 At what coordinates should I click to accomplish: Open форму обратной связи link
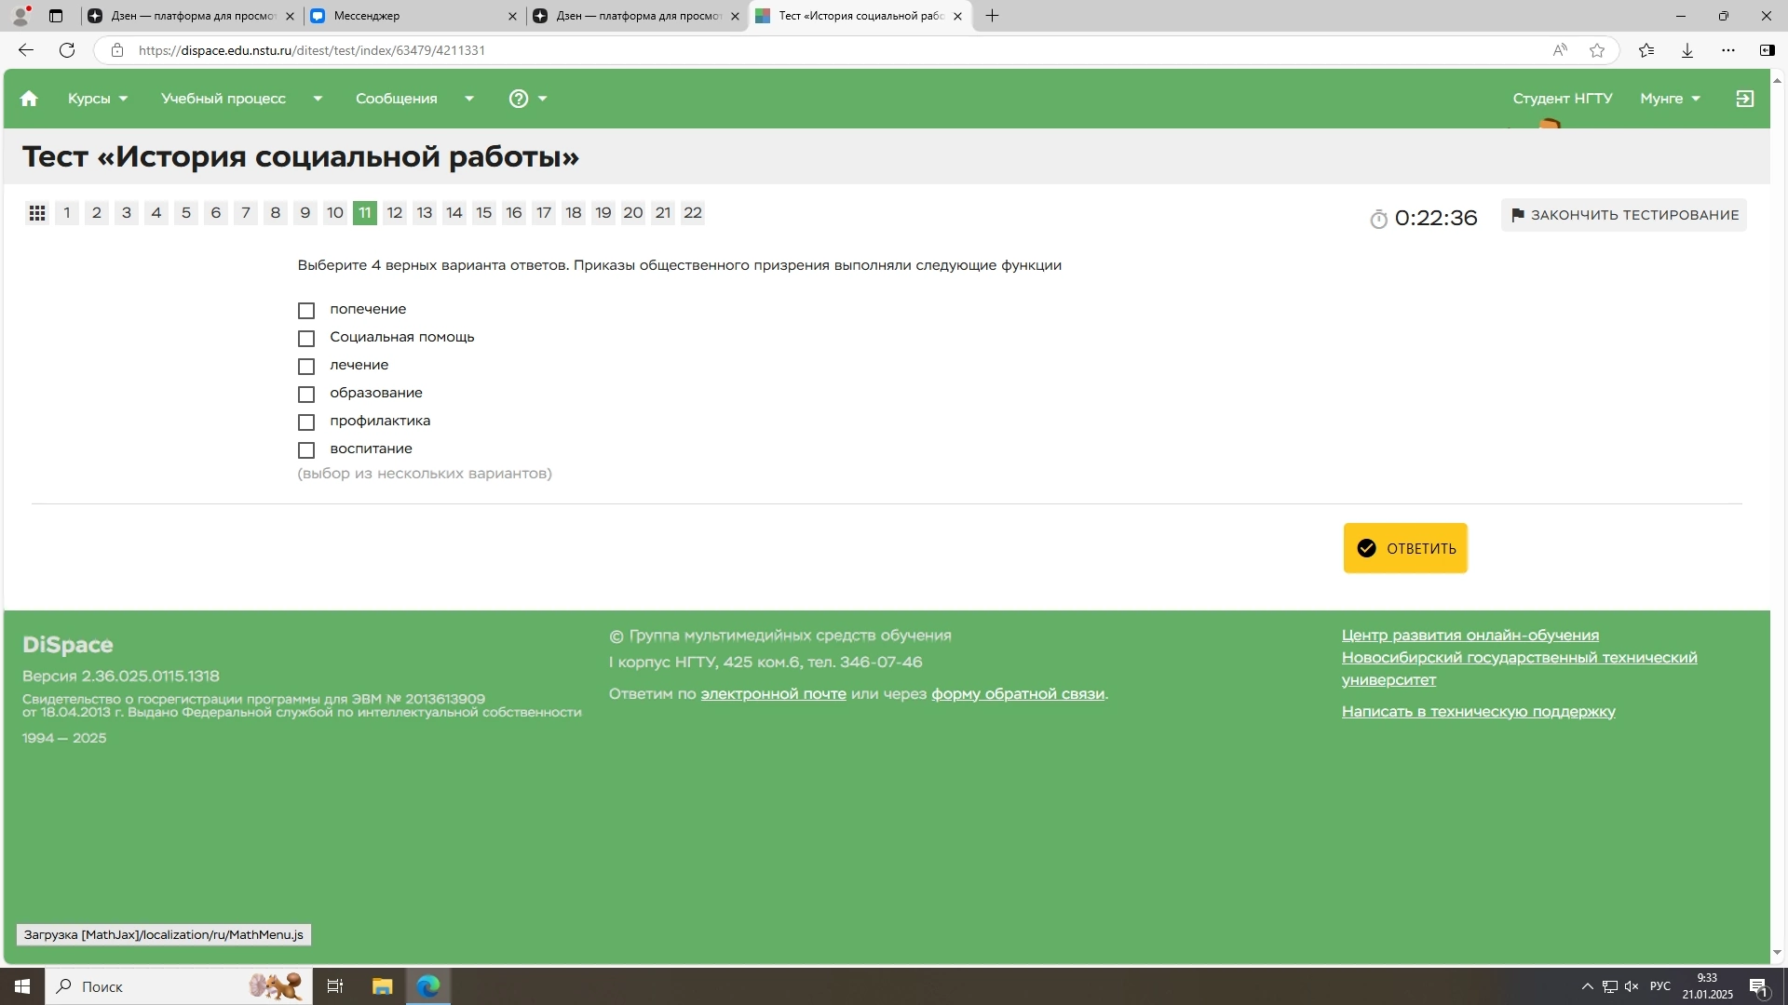coord(1018,694)
